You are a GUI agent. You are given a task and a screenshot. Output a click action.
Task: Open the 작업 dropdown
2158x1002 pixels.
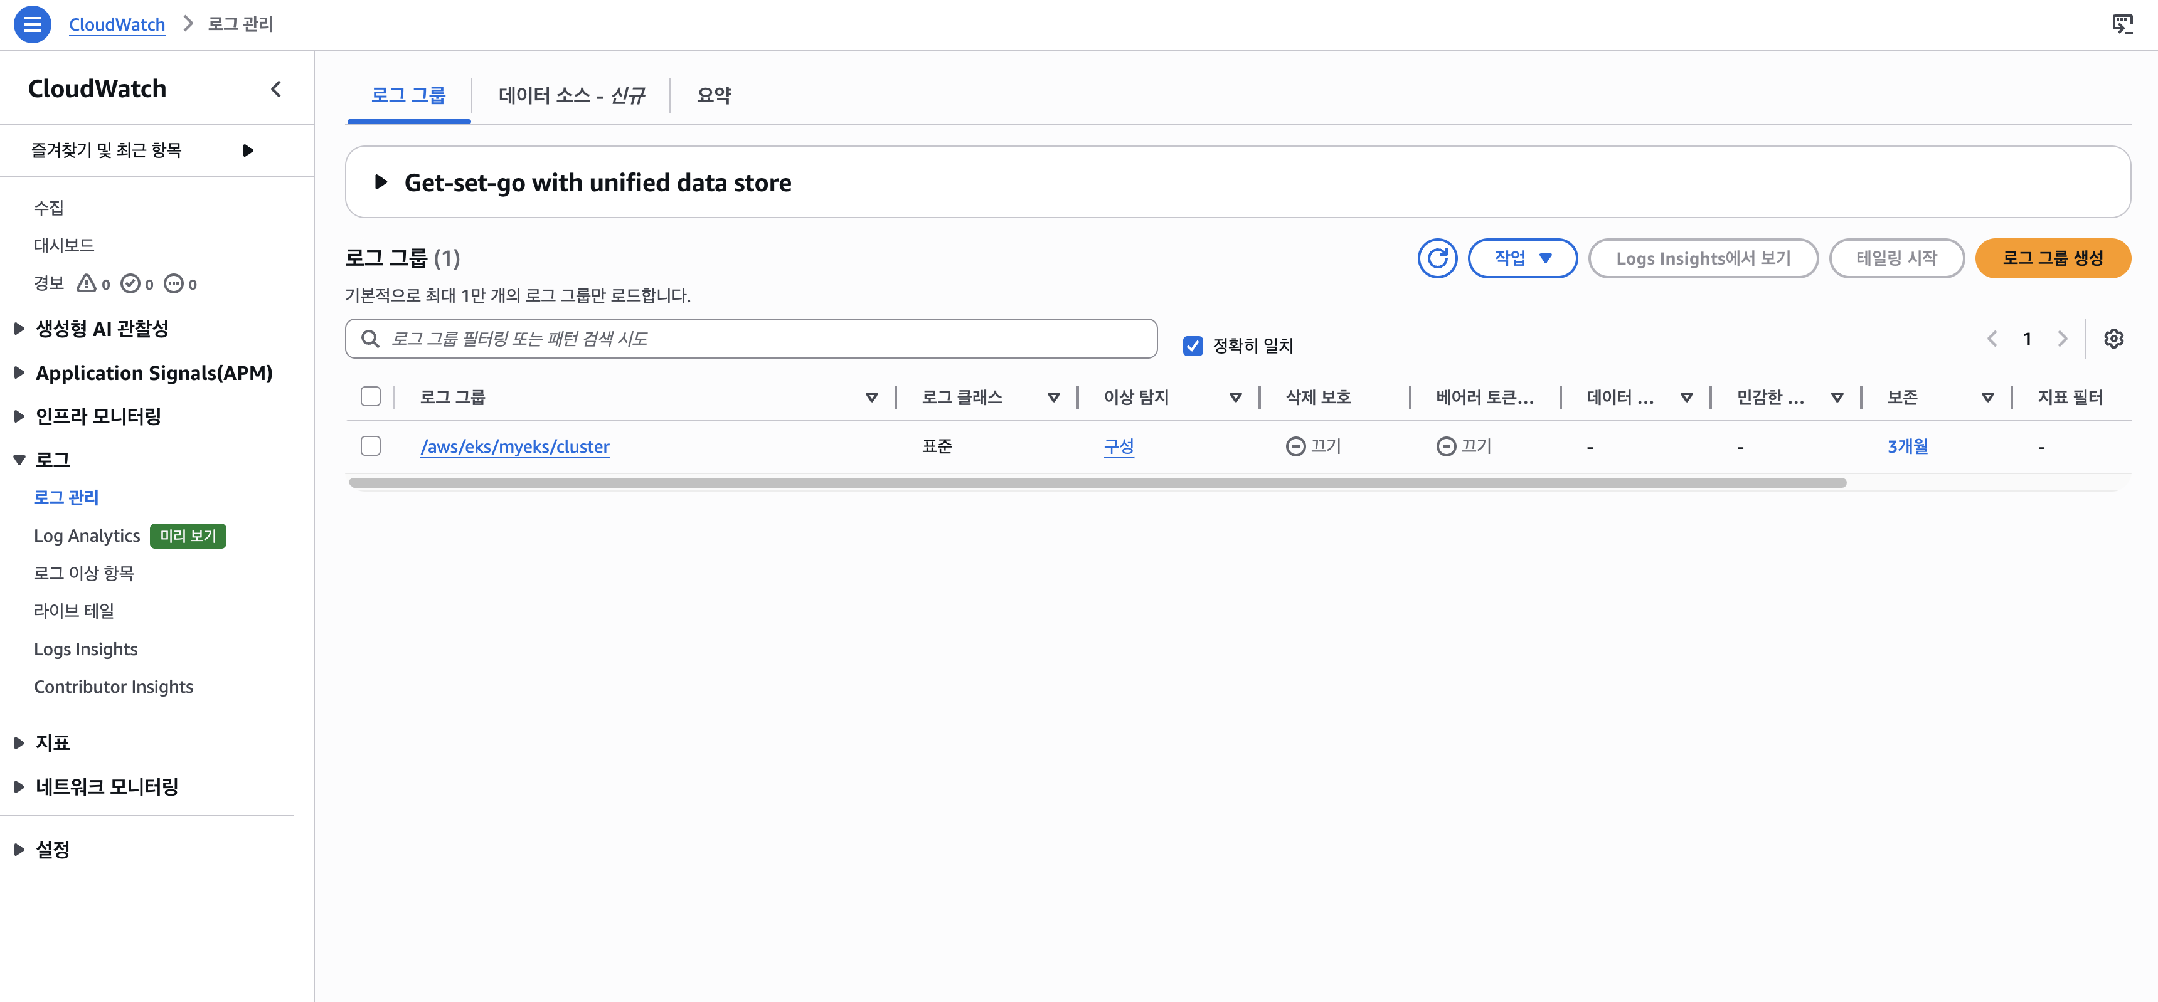pyautogui.click(x=1523, y=258)
